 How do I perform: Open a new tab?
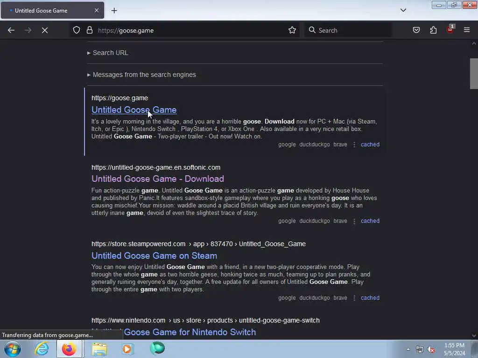pos(114,11)
